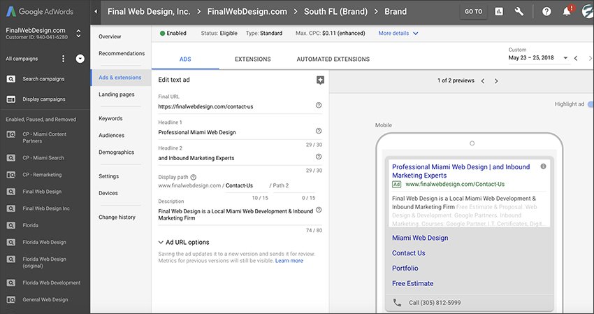594x314 pixels.
Task: Click icon beside CP - Remarketing campaign
Action: pyautogui.click(x=11, y=175)
